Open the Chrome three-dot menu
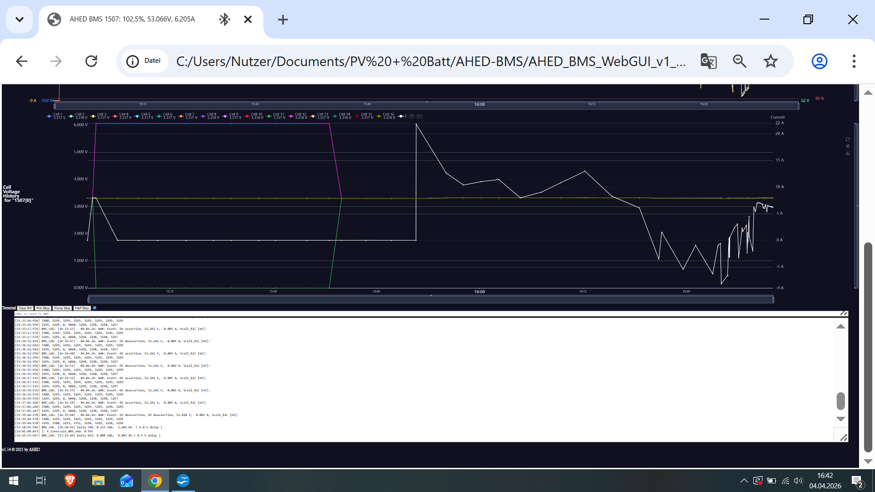The height and width of the screenshot is (492, 875). (854, 61)
